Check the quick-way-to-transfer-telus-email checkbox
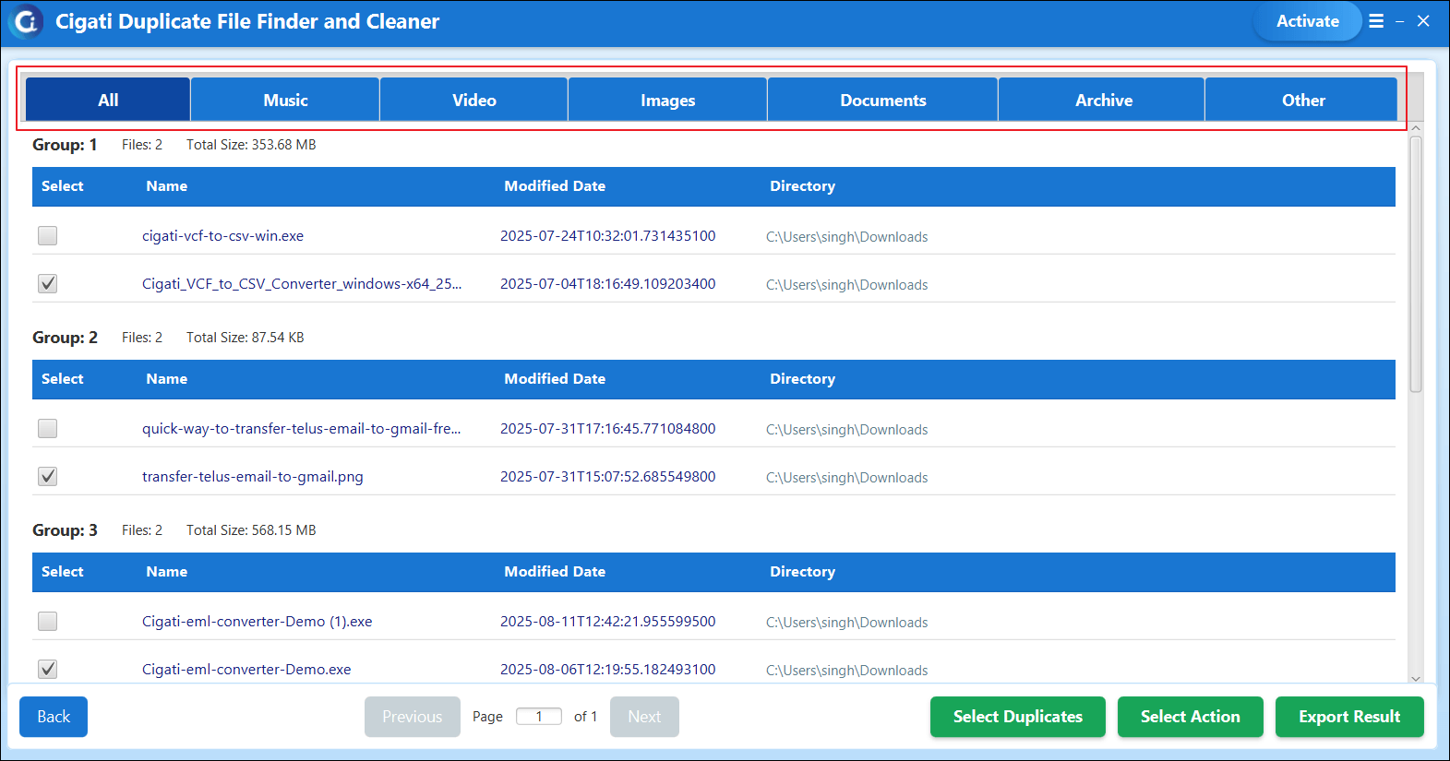1450x761 pixels. [48, 429]
